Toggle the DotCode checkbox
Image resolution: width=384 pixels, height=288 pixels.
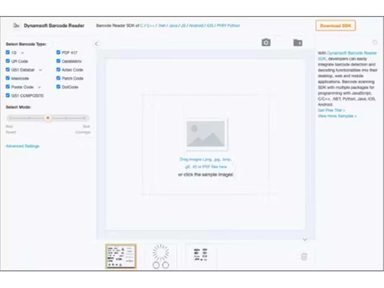click(58, 87)
